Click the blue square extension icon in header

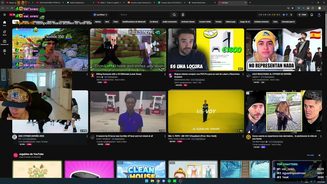[x=284, y=15]
